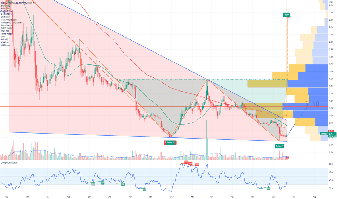
Task: Click the Sep label on time axis
Action: click(x=89, y=196)
